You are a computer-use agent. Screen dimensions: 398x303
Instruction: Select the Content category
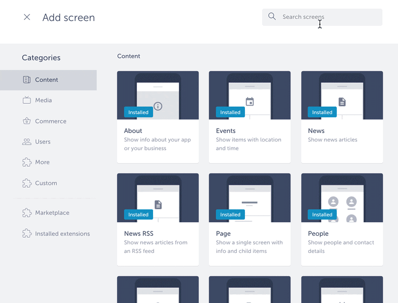point(47,80)
